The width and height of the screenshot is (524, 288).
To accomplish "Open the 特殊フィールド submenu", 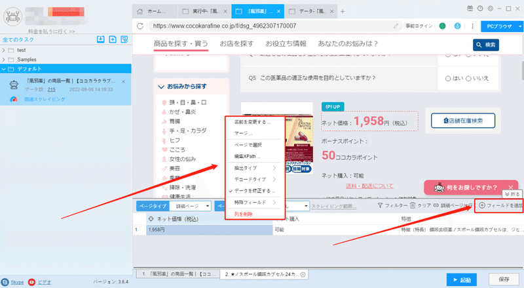I will (x=253, y=202).
